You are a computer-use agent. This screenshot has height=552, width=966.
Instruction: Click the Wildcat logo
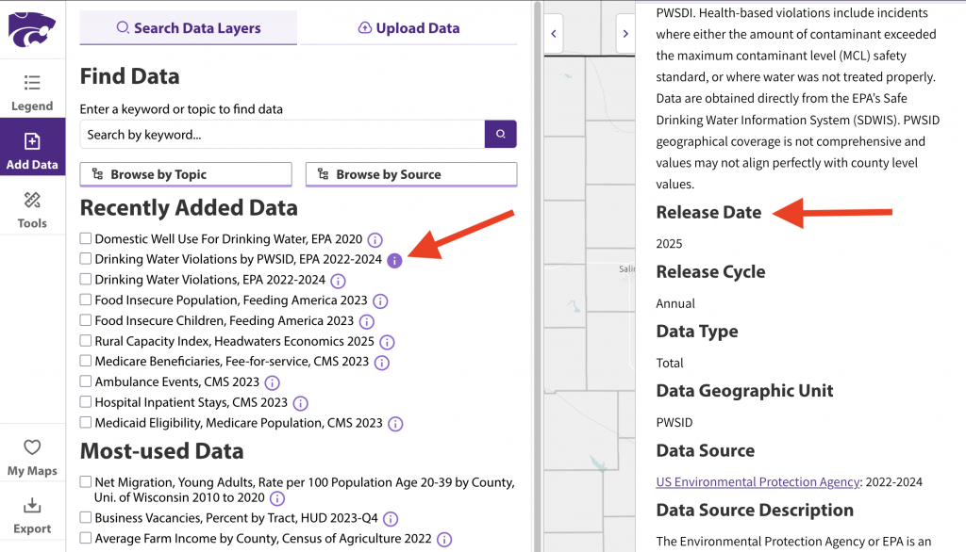[32, 29]
